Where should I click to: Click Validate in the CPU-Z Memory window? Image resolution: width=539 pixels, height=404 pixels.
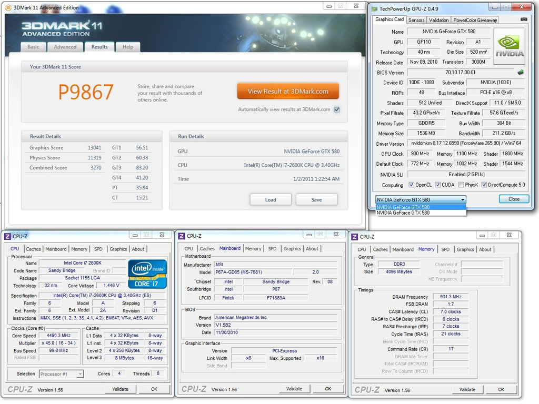pyautogui.click(x=467, y=390)
